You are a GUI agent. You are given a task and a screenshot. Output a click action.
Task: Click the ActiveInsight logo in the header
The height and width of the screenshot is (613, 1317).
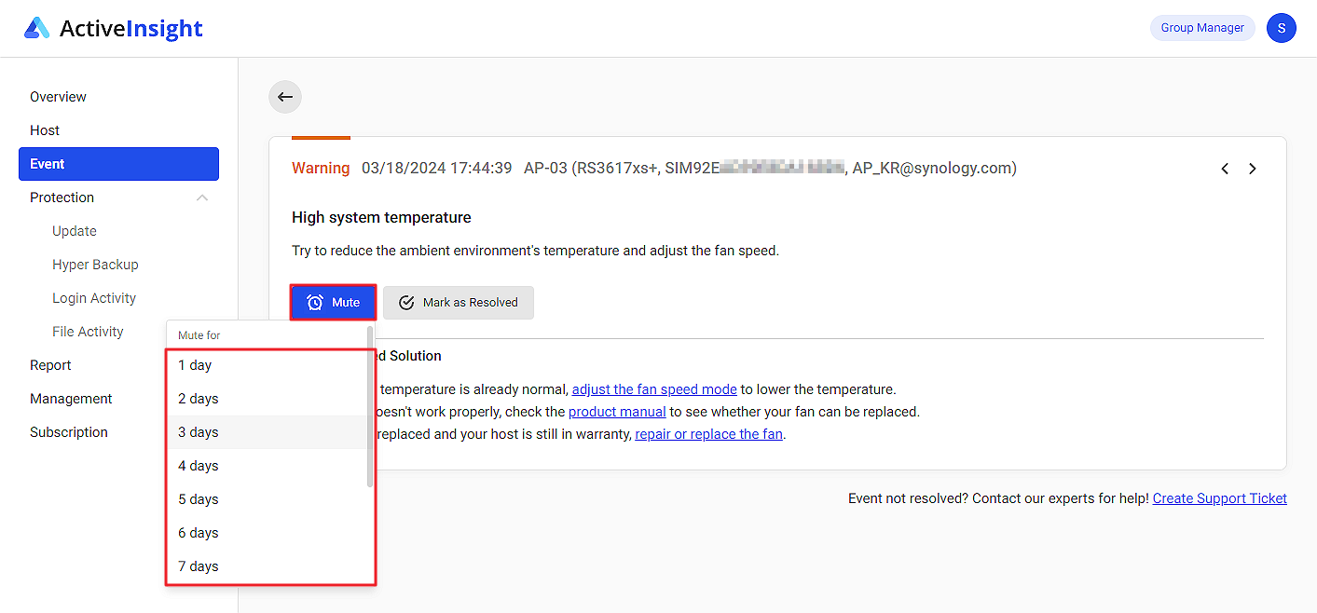(x=112, y=28)
